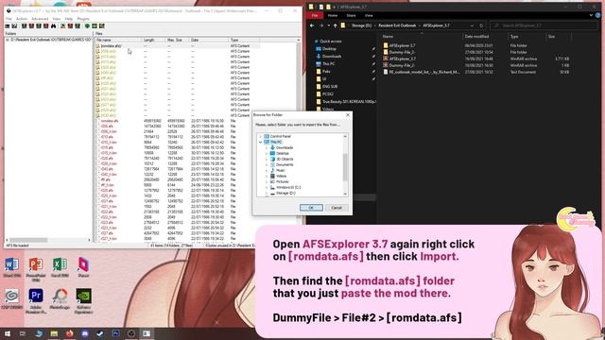Open red File tab in File Explorer
Screen dimensions: 605x340
tap(315, 15)
